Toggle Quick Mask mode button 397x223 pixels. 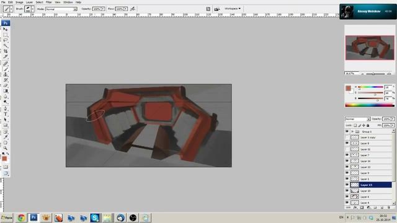click(x=6, y=167)
